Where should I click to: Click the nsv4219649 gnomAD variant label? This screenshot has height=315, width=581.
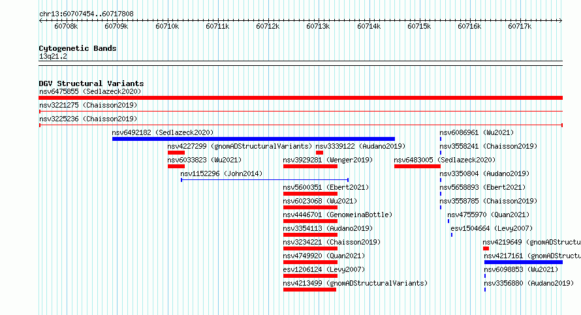click(x=532, y=242)
